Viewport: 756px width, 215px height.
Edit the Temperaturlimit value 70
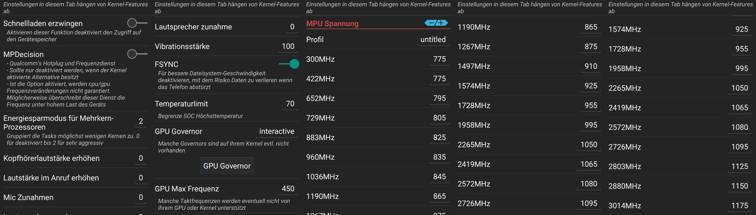click(x=290, y=104)
